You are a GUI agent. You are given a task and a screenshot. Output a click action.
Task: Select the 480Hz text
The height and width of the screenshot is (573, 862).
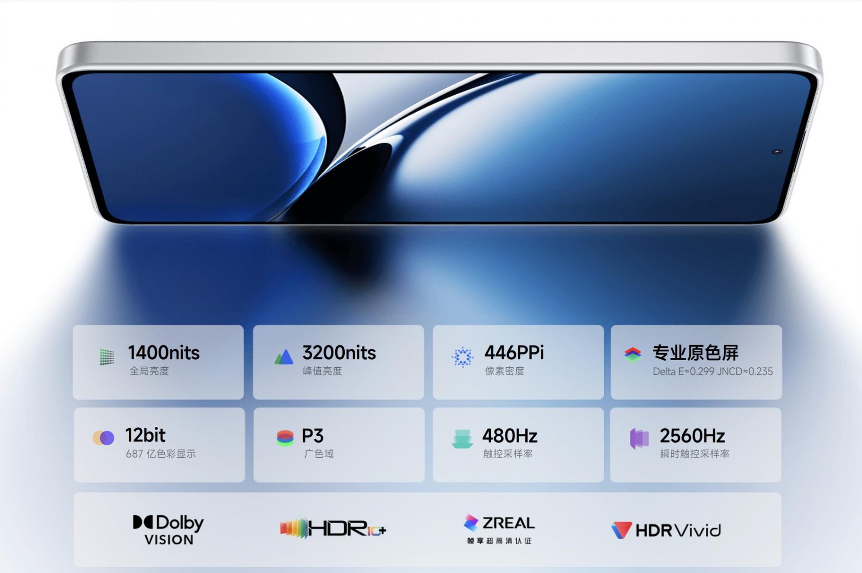coord(510,436)
